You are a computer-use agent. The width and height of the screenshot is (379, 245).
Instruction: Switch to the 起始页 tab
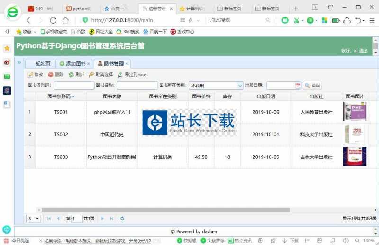point(42,64)
